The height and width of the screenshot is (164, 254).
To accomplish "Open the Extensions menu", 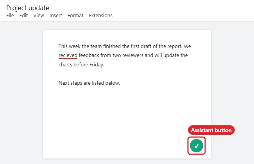I will pos(100,16).
